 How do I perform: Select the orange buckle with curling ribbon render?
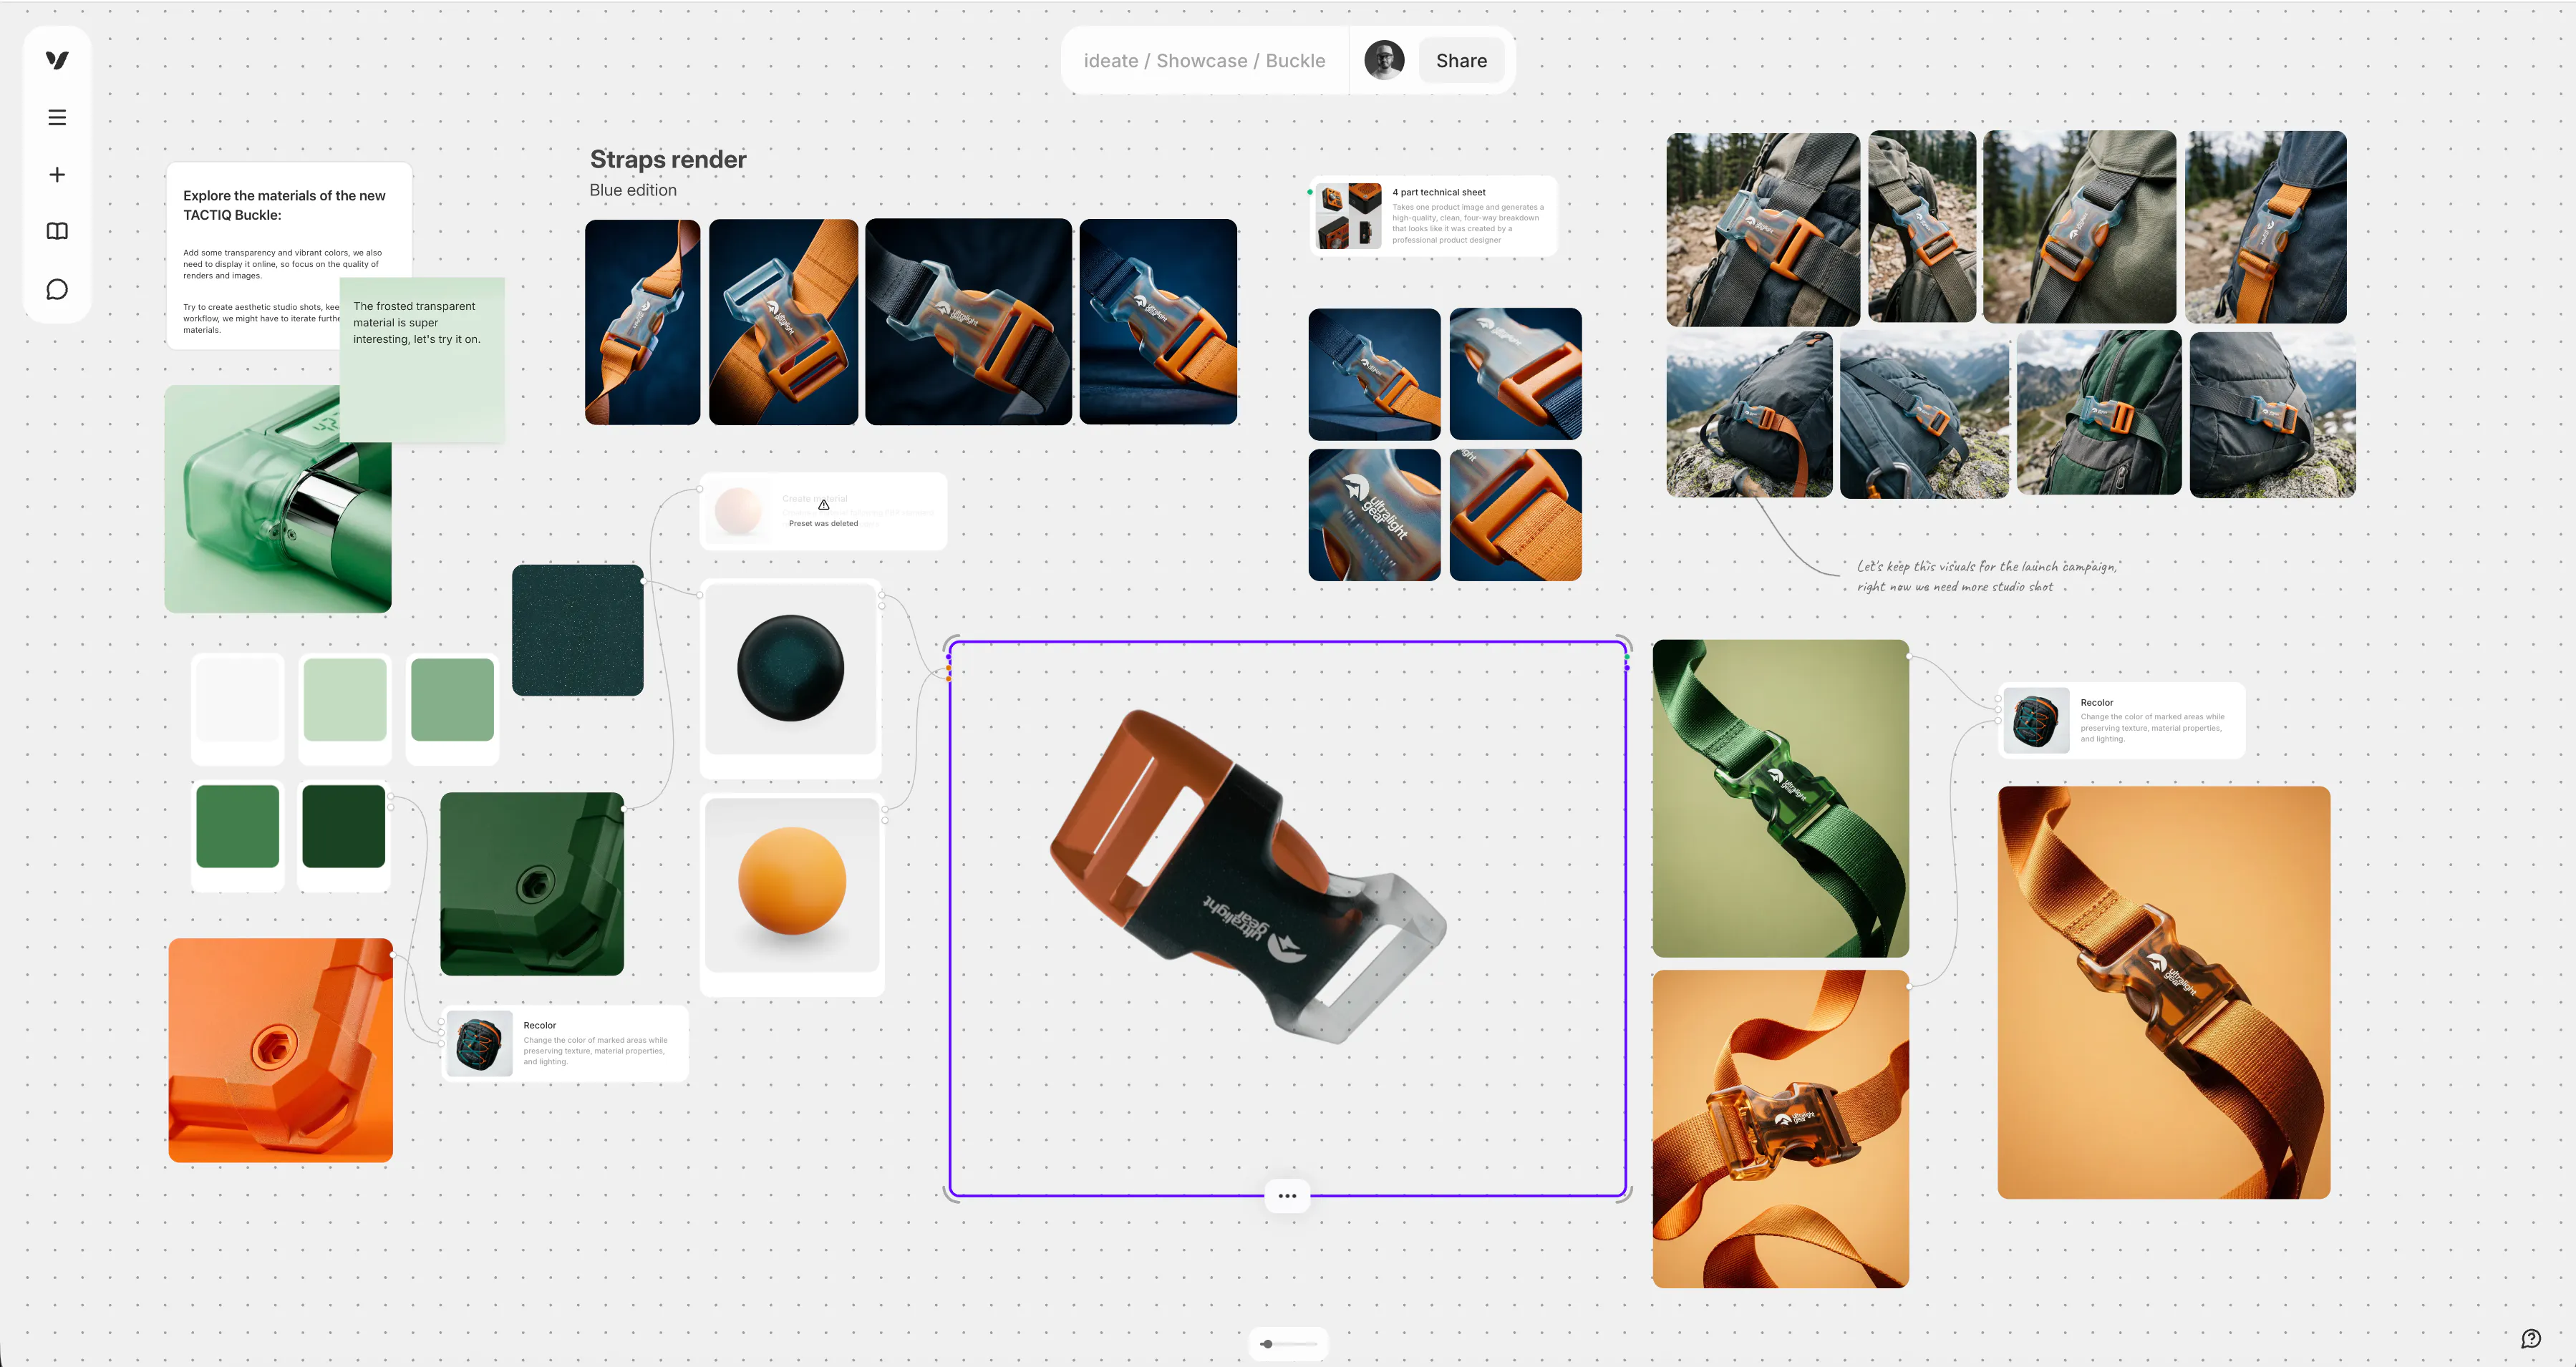1781,1129
